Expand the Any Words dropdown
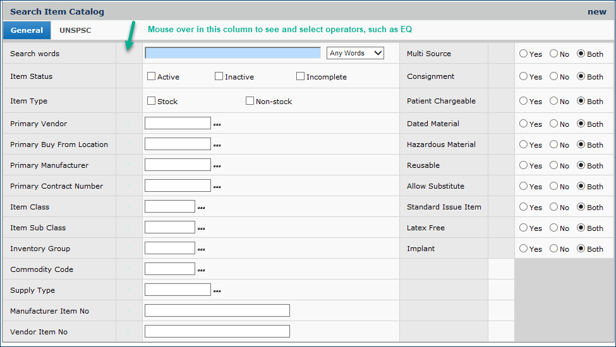This screenshot has width=616, height=347. pyautogui.click(x=355, y=53)
